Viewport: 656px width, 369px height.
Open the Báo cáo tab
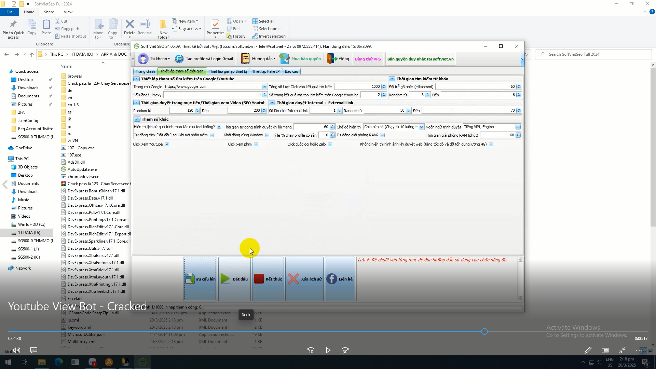point(291,71)
